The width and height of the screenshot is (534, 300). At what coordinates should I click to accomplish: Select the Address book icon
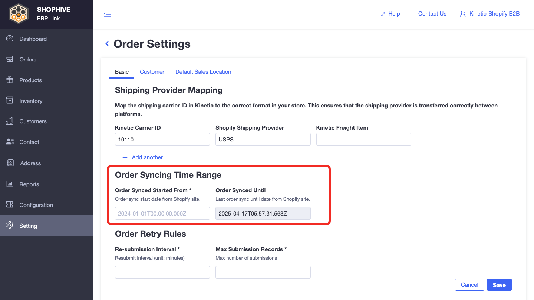[10, 163]
